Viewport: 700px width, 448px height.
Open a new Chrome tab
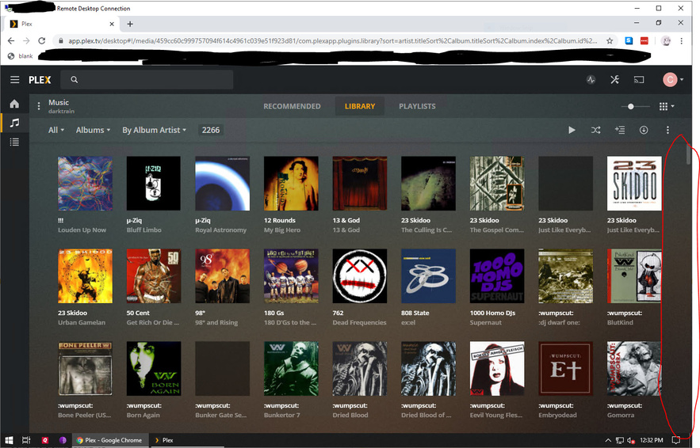coord(130,24)
